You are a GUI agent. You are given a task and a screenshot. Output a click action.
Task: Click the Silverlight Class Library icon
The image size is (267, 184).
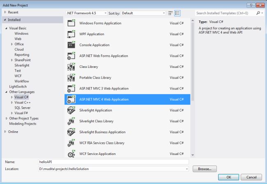tap(71, 121)
